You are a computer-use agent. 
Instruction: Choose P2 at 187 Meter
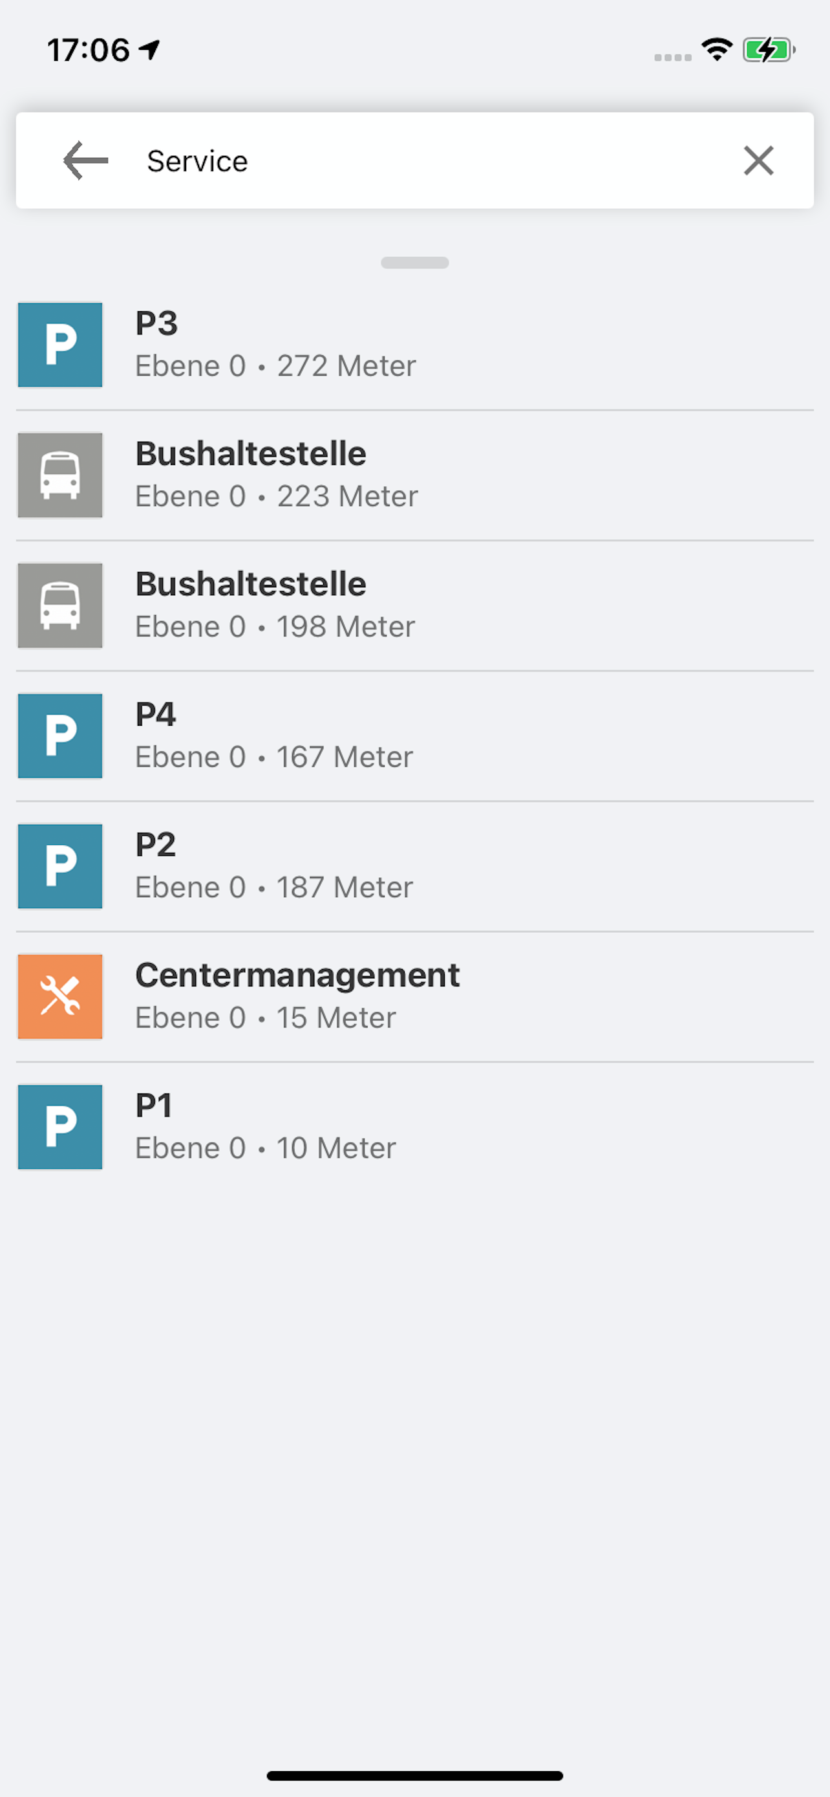(x=414, y=866)
